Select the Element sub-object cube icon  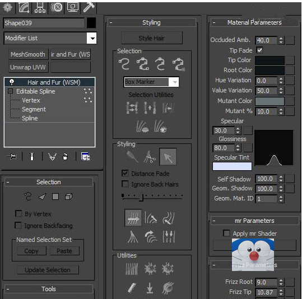coord(68,197)
